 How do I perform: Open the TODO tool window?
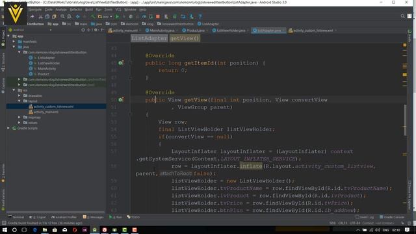133,217
